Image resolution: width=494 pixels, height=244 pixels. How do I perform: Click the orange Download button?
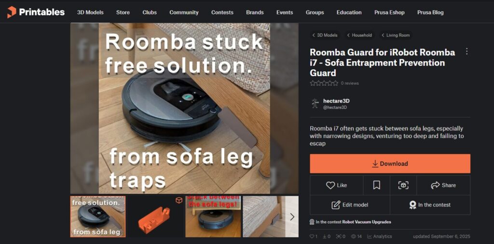click(x=390, y=164)
